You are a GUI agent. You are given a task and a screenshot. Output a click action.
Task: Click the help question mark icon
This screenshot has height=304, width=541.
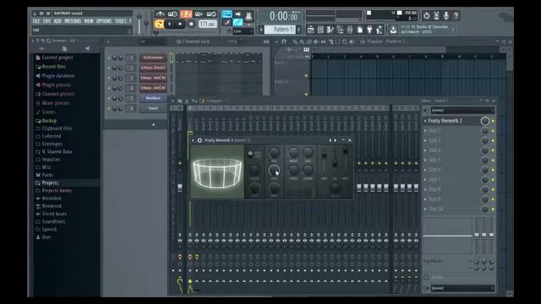point(456,15)
